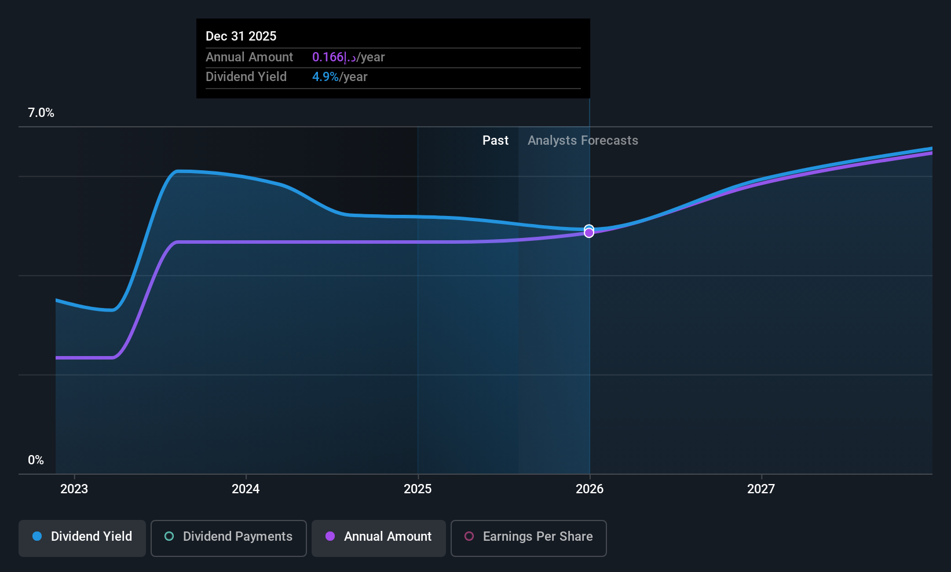Click the 'Dec 31 2025' tooltip date

[241, 36]
